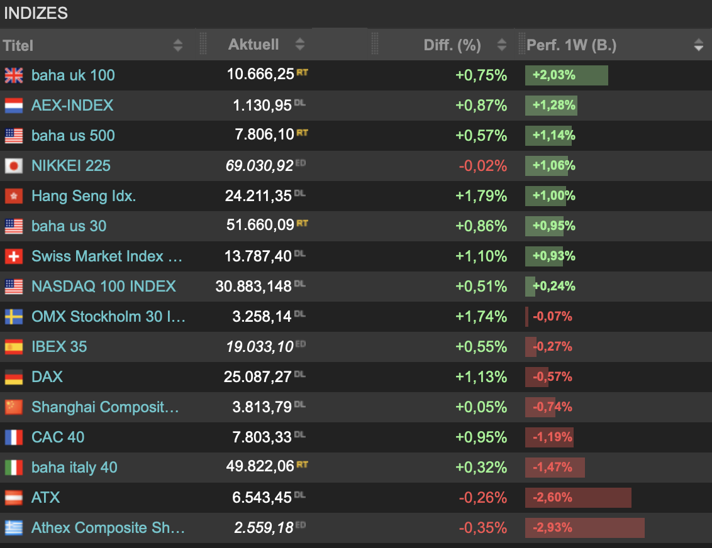Open the IBEX 35 index link

(59, 347)
